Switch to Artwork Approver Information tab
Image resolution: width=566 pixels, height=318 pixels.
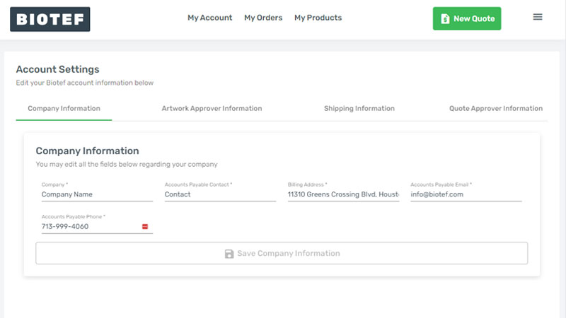pyautogui.click(x=212, y=109)
